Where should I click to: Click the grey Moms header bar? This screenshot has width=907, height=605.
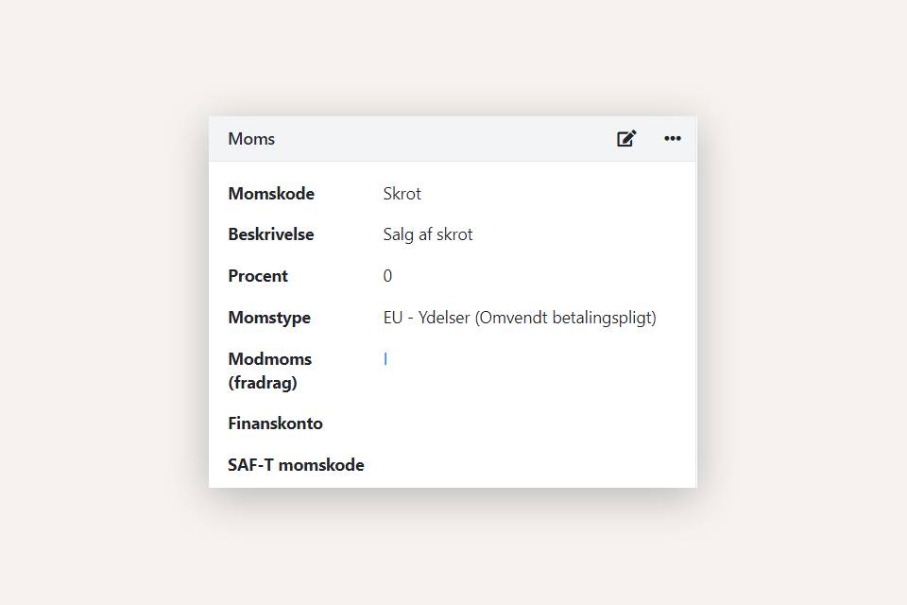425,139
